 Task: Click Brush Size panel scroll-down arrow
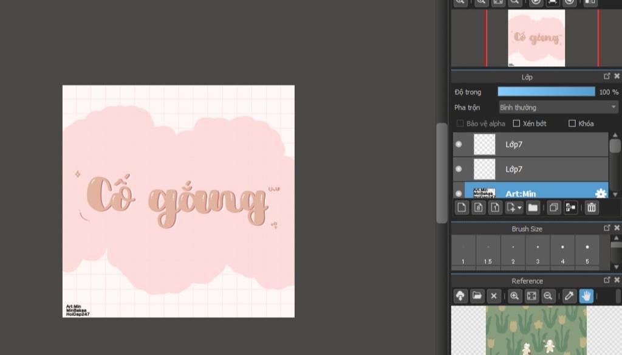pos(616,267)
